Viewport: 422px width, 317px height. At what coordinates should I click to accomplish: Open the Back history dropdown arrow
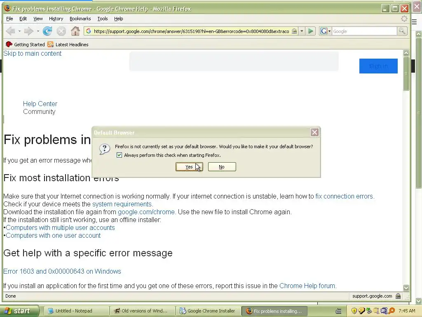tap(19, 31)
